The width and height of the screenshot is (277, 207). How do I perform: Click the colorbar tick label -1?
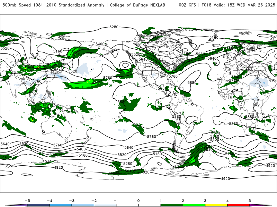pos(116,201)
